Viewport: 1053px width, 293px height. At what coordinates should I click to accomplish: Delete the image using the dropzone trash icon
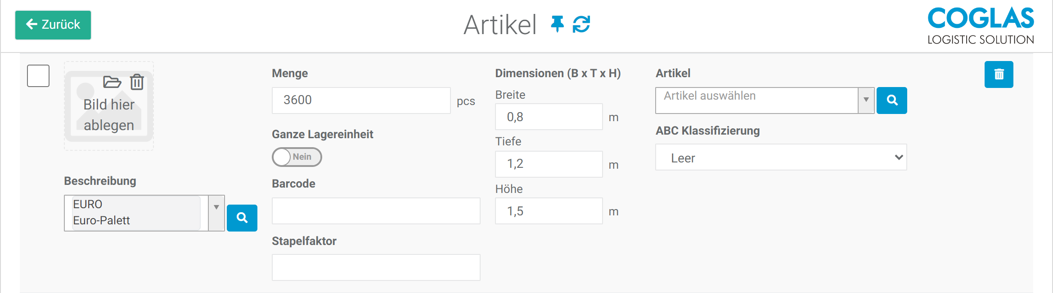[137, 83]
